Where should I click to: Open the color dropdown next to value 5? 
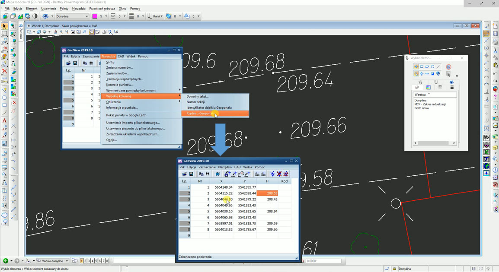(106, 16)
